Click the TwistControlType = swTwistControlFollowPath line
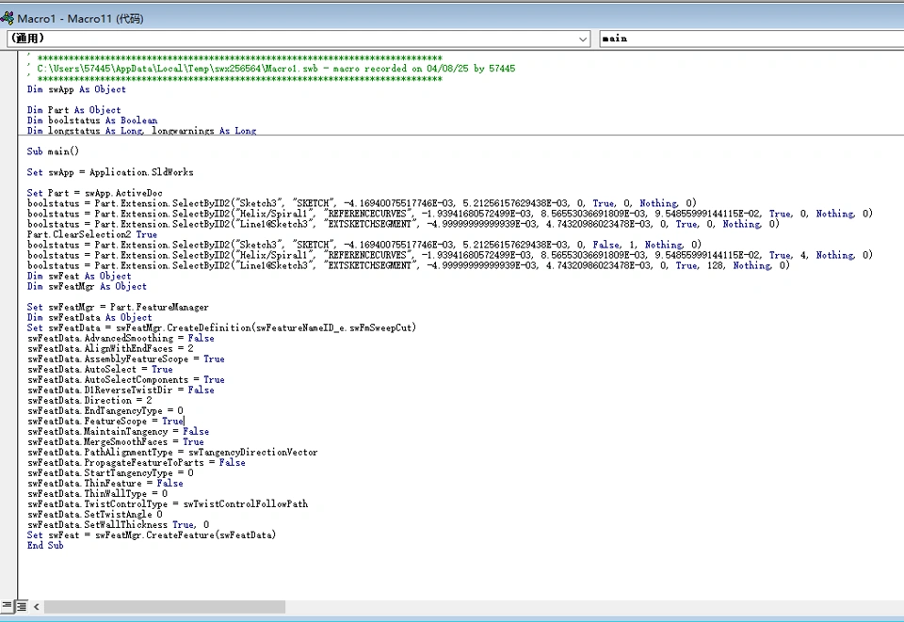 [168, 504]
